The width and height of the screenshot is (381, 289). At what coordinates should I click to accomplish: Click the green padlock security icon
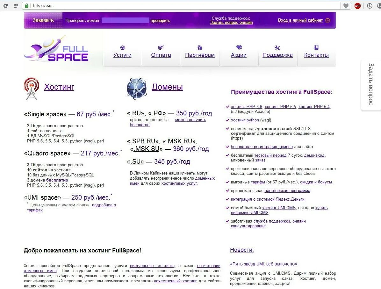pyautogui.click(x=27, y=6)
